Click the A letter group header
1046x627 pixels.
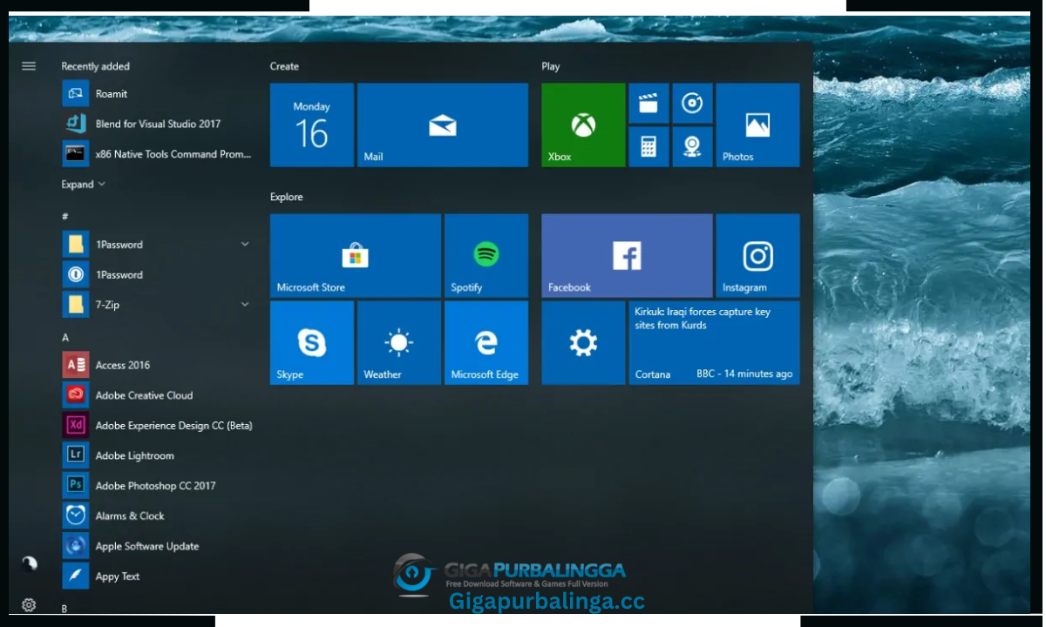coord(65,337)
